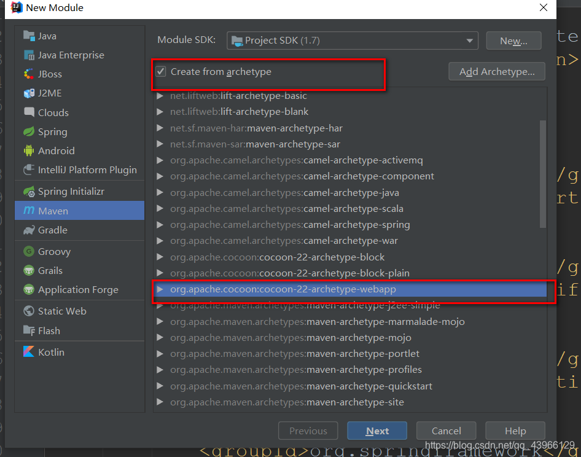Click the archetype list vertical scrollbar
Viewport: 581px width, 457px height.
point(543,174)
